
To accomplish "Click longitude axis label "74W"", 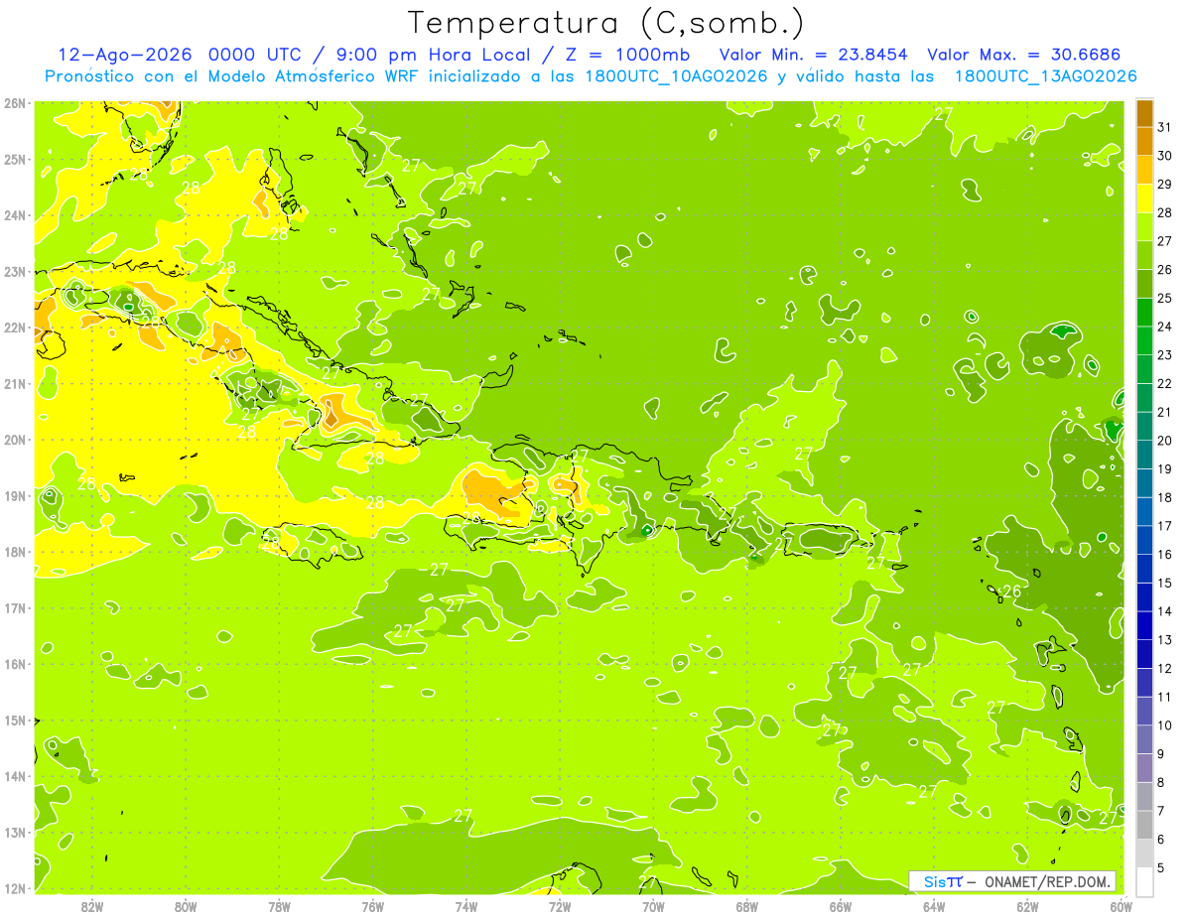I will (466, 906).
